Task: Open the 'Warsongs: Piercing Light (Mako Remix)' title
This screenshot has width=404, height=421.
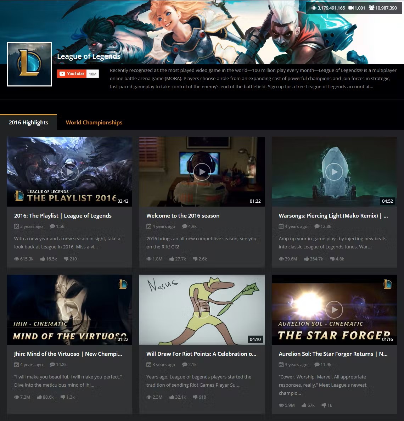Action: click(333, 215)
